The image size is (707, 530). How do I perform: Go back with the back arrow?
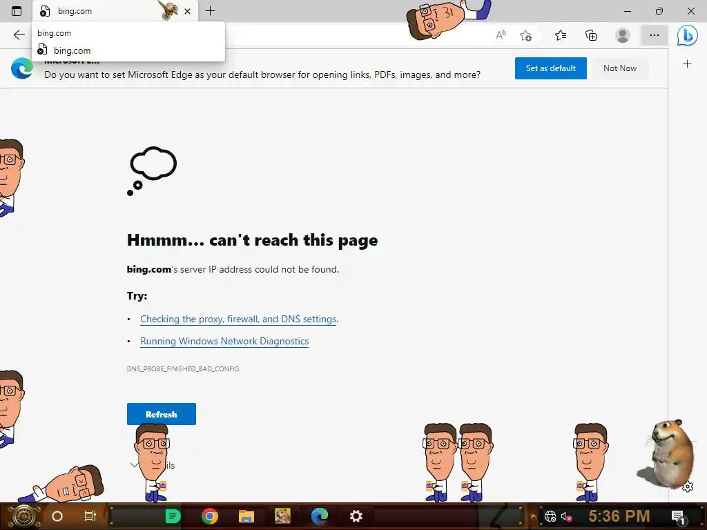point(19,35)
